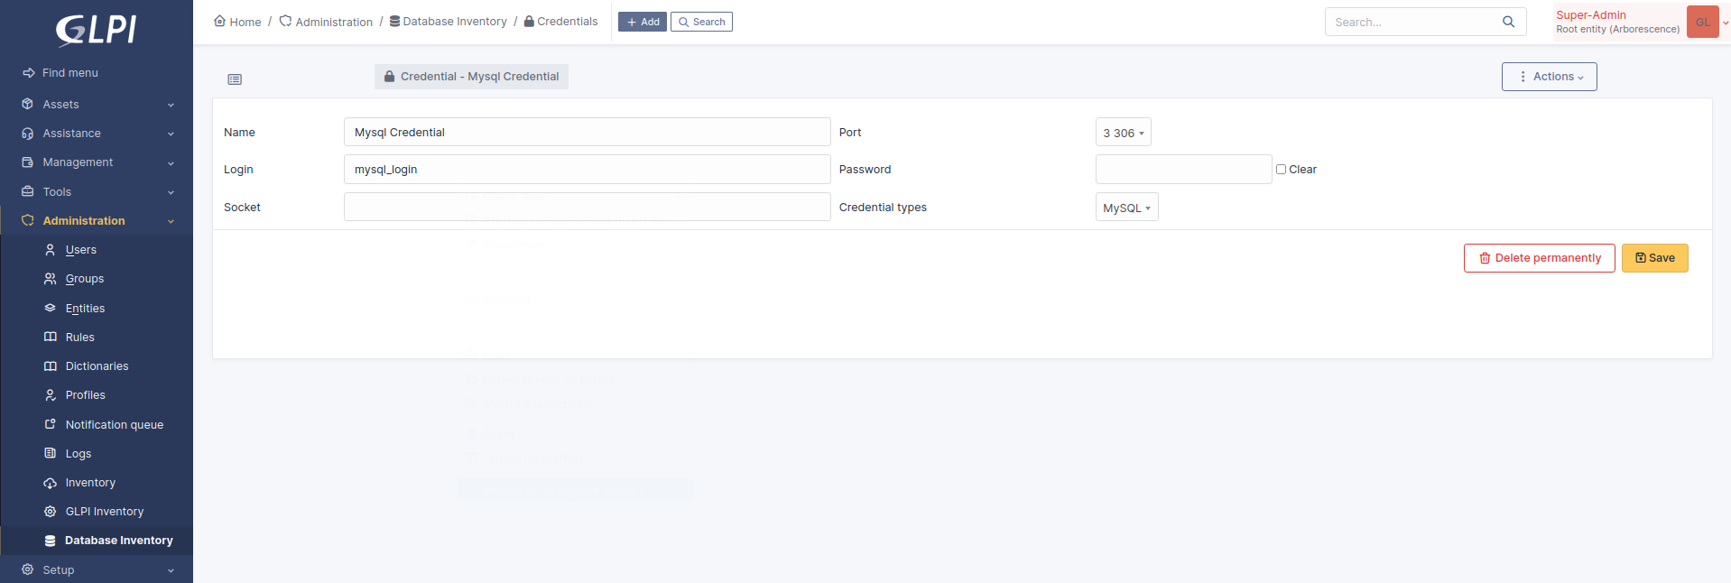Click the Entities layers icon
The height and width of the screenshot is (583, 1731).
point(51,309)
